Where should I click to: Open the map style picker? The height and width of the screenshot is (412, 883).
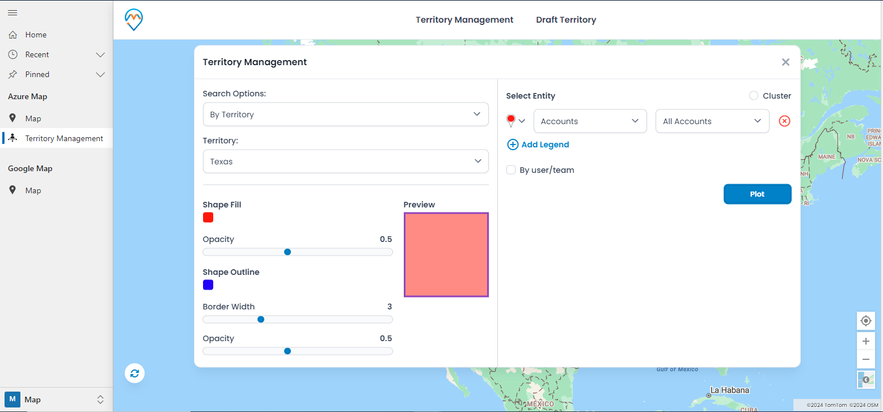[x=865, y=379]
